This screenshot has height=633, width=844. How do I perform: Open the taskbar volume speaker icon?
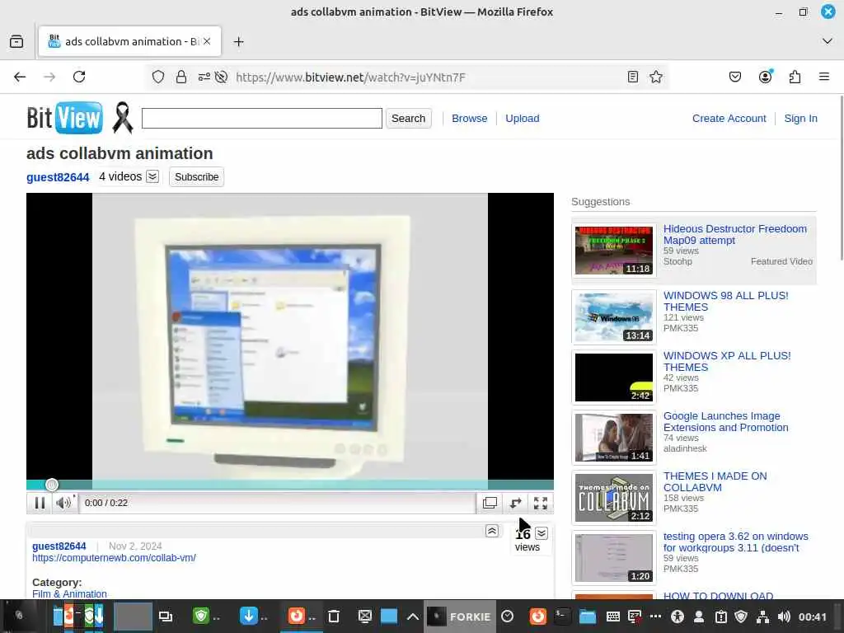tap(785, 617)
